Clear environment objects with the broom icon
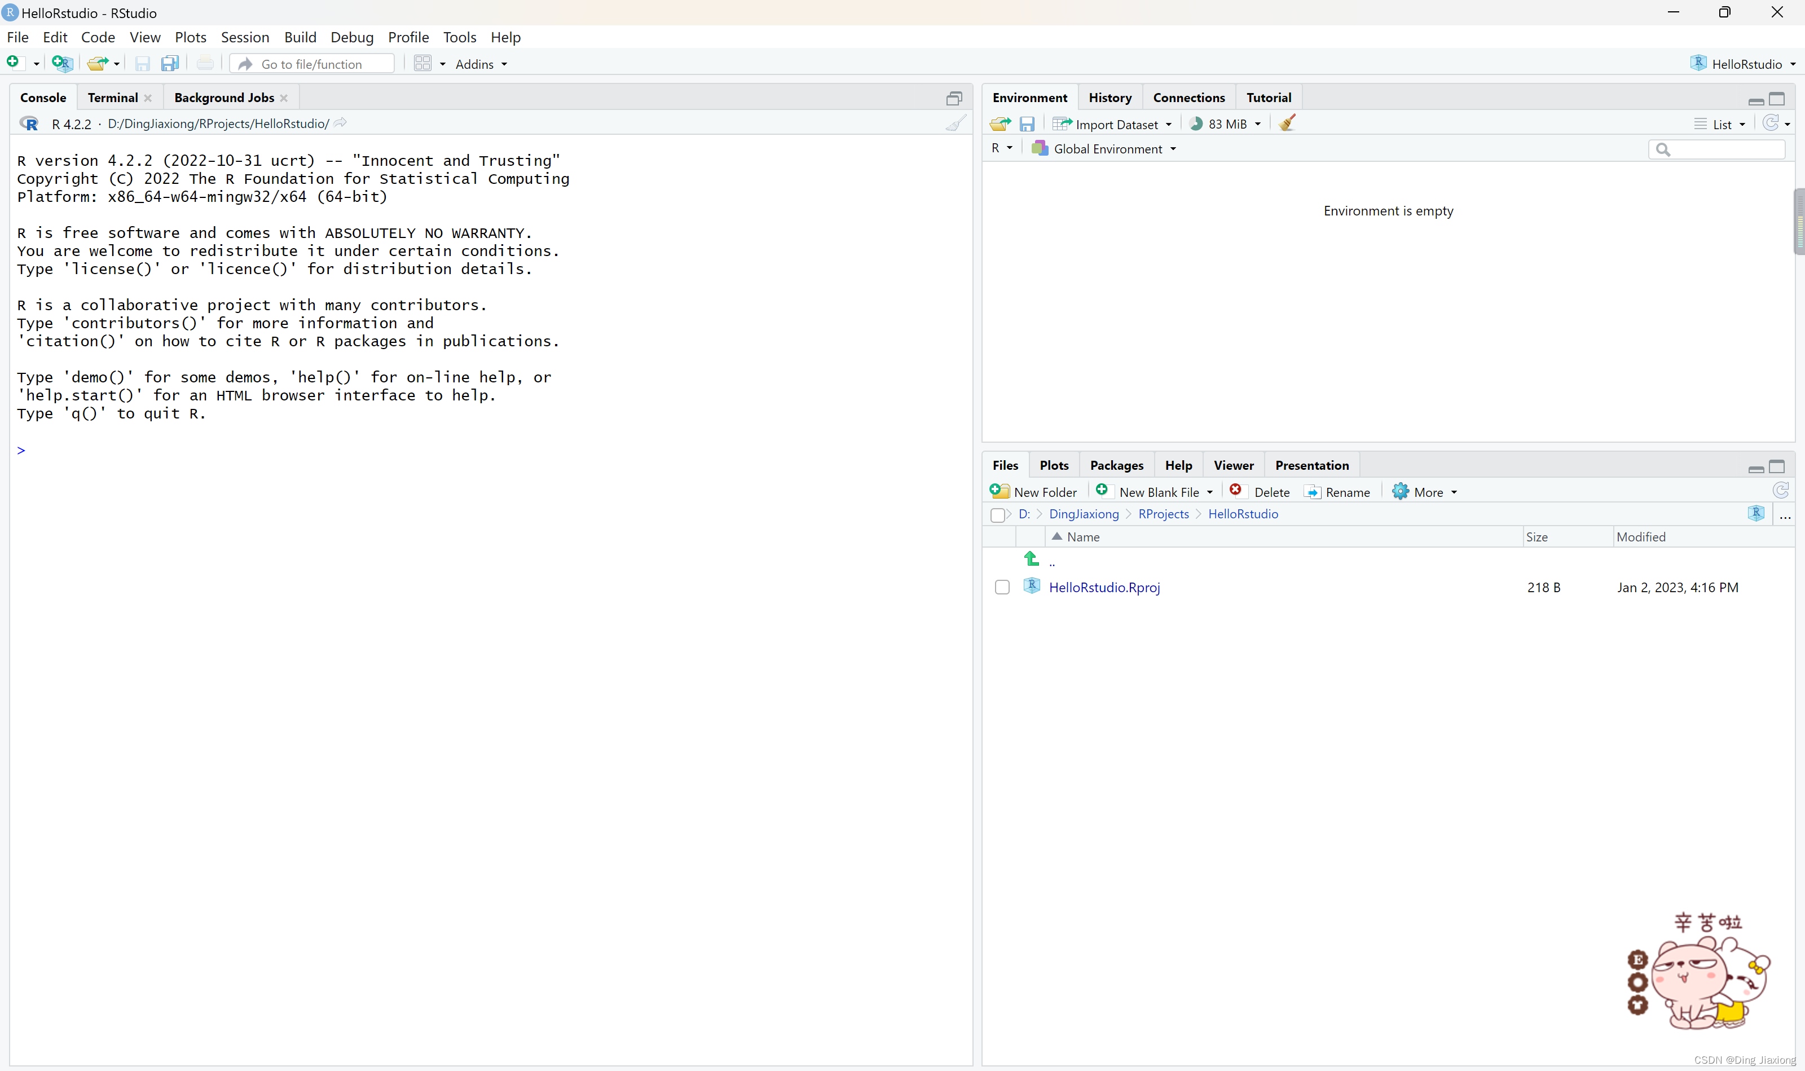The height and width of the screenshot is (1071, 1805). [x=1287, y=124]
